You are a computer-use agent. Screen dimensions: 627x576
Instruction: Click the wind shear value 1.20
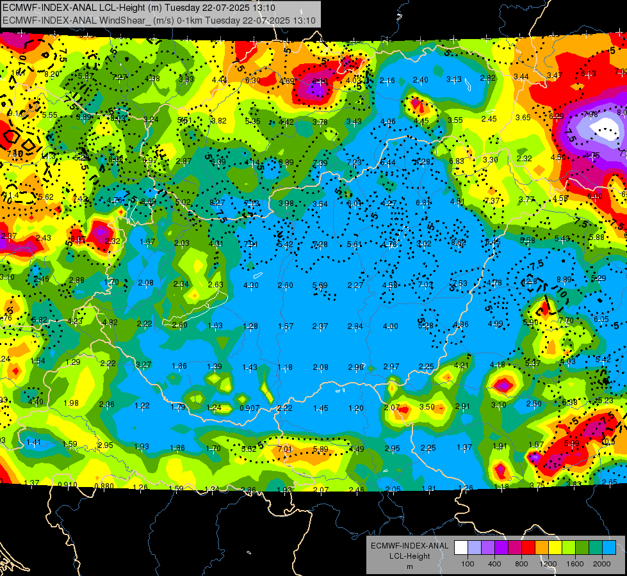tap(356, 408)
